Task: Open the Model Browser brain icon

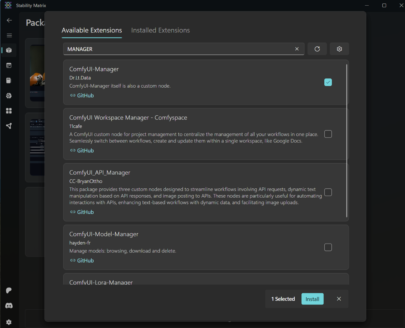Action: [9, 96]
